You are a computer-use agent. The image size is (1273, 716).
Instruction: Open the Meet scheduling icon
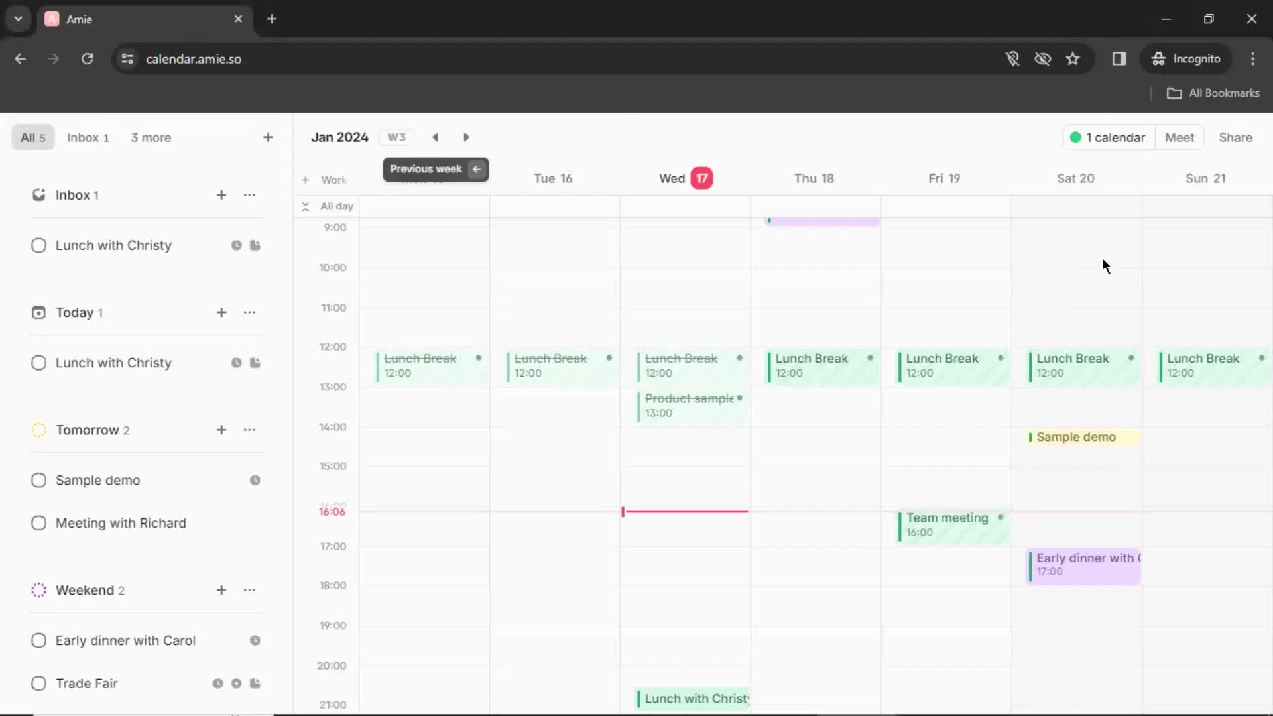click(1180, 137)
